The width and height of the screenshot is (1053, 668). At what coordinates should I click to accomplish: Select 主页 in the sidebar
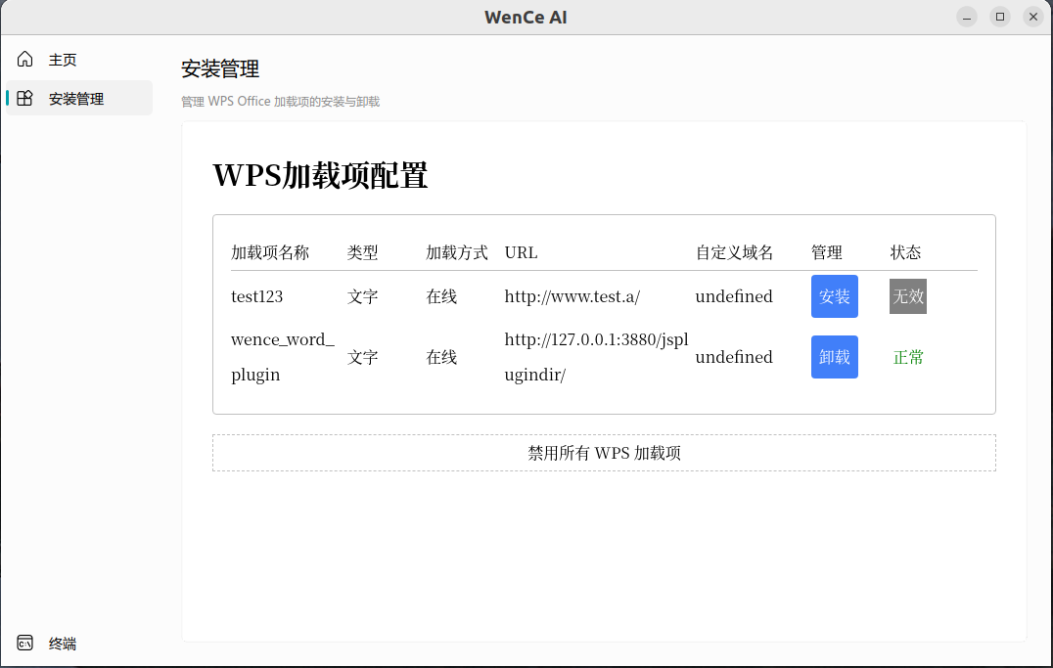click(63, 59)
